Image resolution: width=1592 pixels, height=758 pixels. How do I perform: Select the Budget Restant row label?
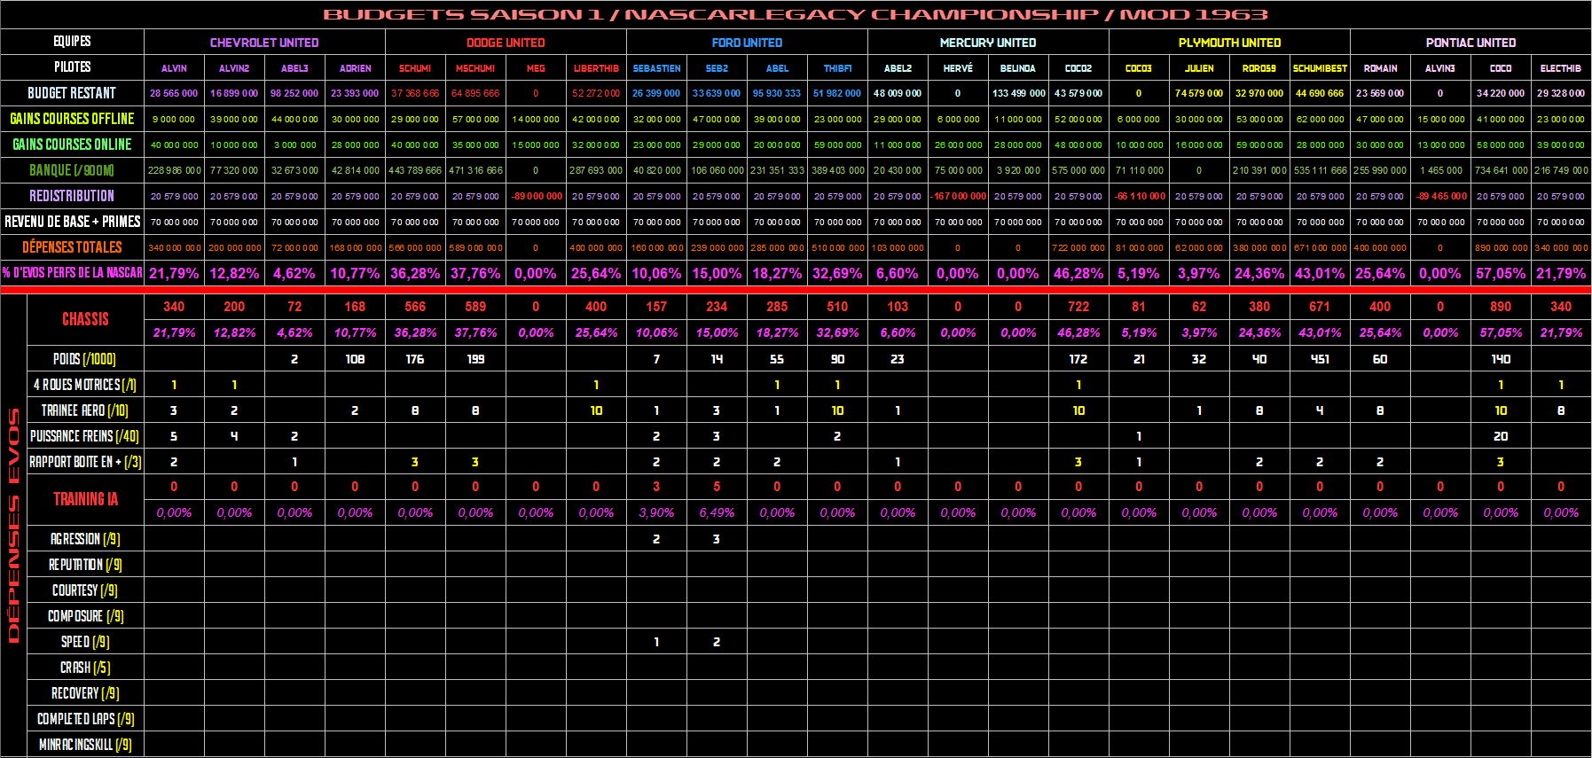click(x=72, y=93)
